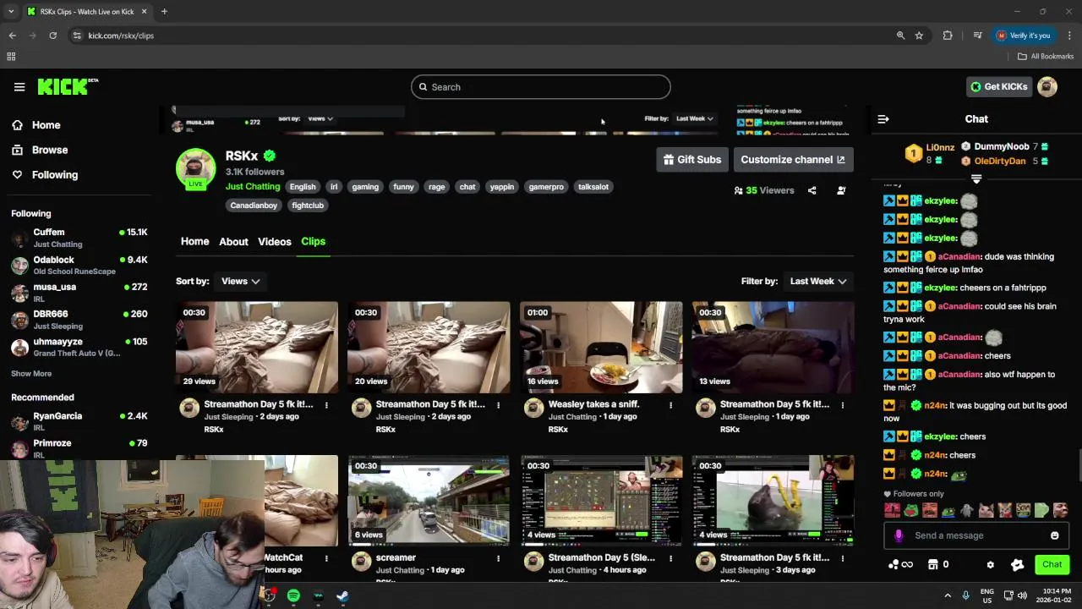Open uhmaayyze's channel in the sidebar
The image size is (1082, 609).
79,347
